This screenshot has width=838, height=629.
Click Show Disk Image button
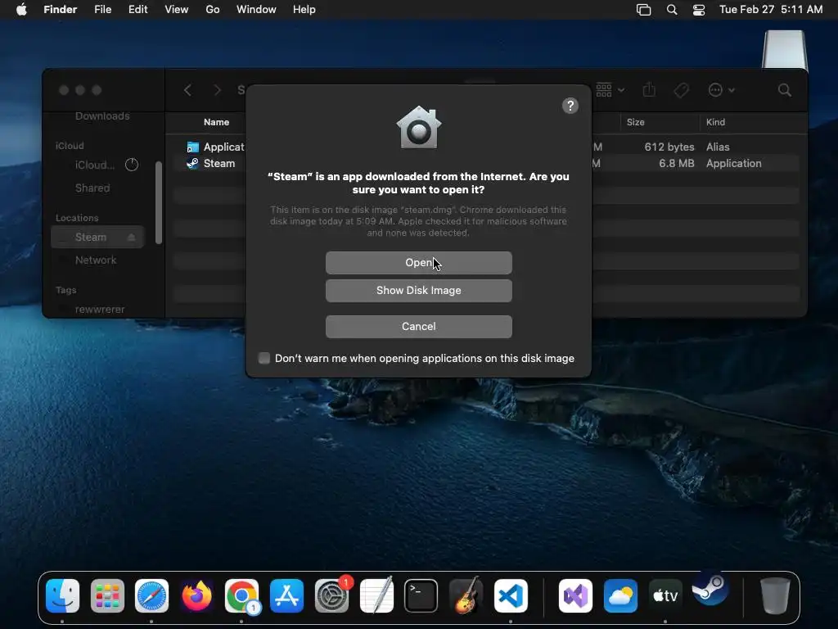click(418, 291)
